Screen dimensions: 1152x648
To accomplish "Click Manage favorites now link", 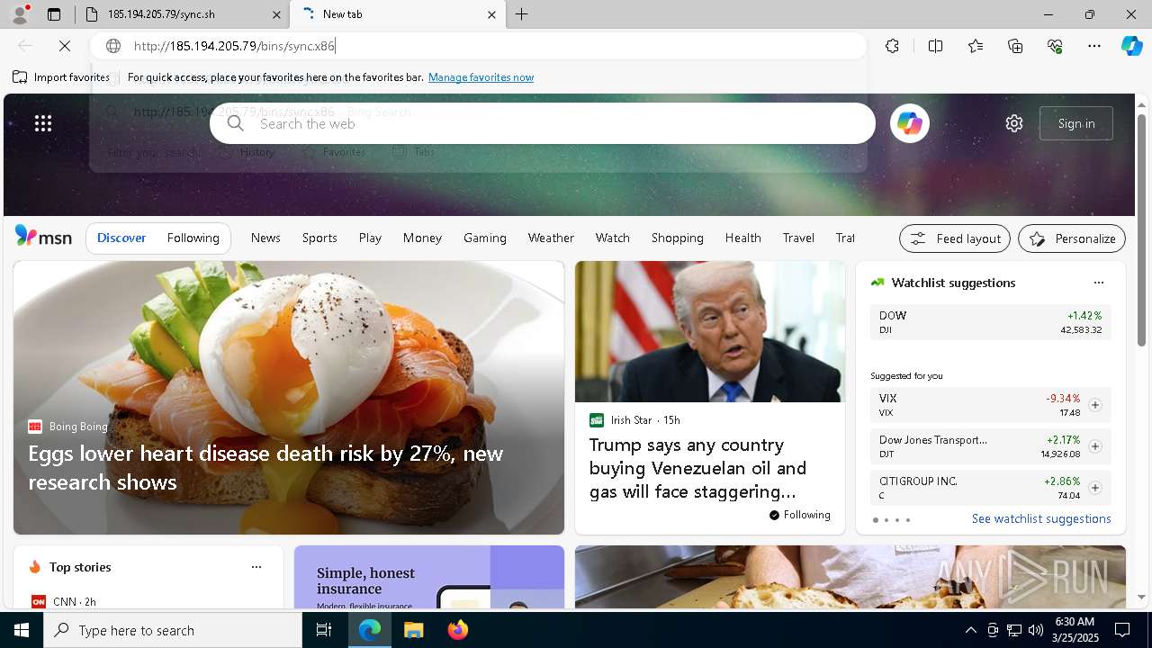I will point(481,77).
